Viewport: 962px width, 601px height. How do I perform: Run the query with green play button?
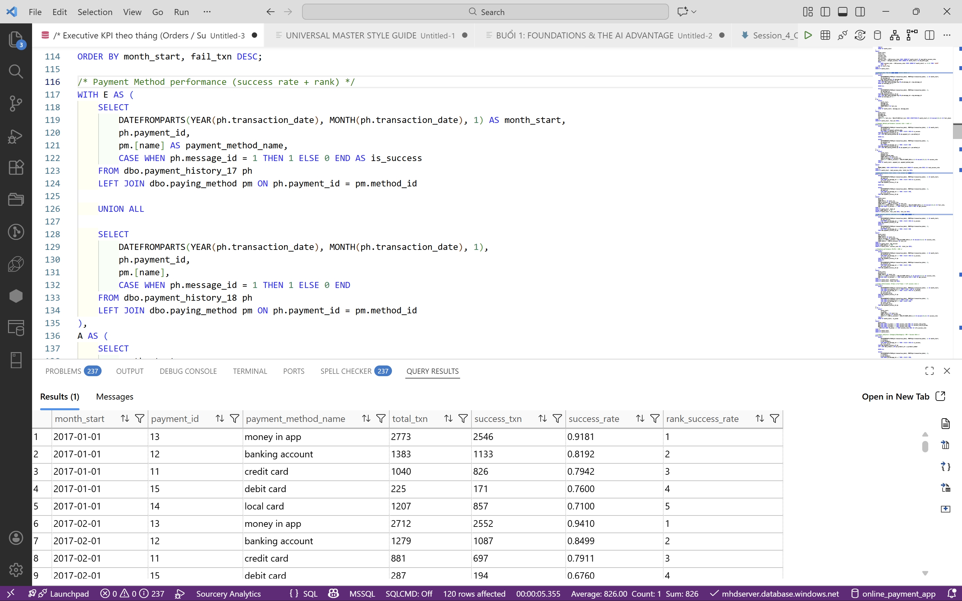[x=808, y=35]
